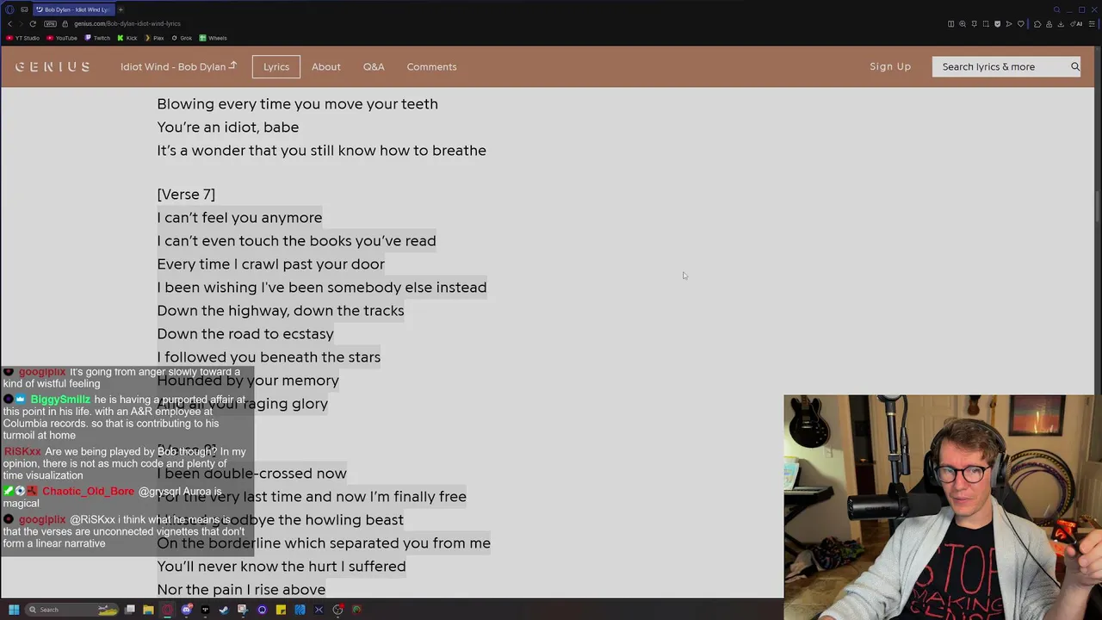This screenshot has width=1102, height=620.
Task: Open the Twitch bookmark
Action: (97, 38)
